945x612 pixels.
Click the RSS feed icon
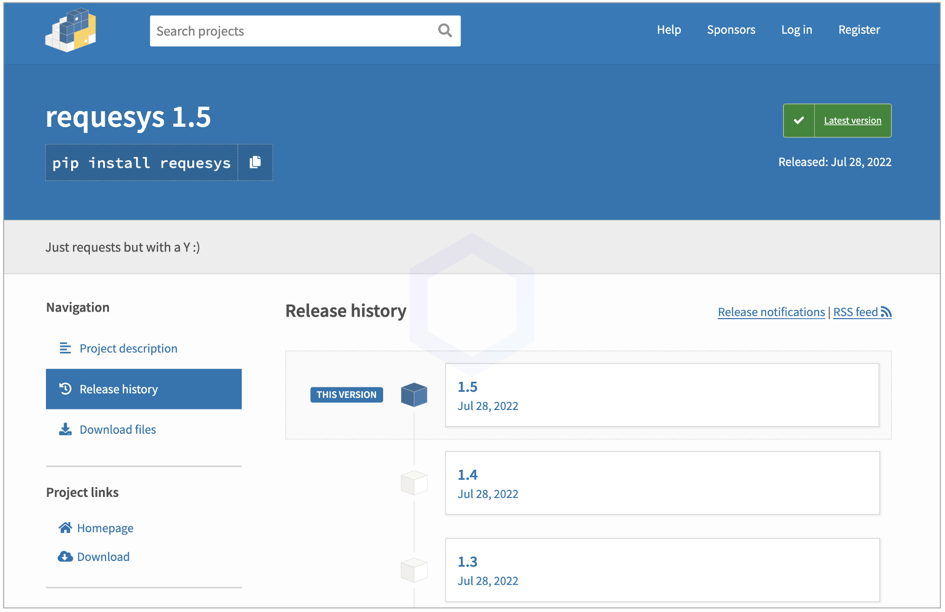(x=886, y=313)
